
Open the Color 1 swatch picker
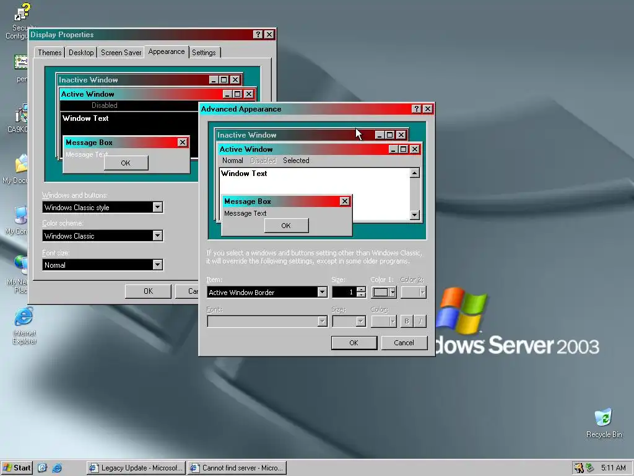(384, 293)
